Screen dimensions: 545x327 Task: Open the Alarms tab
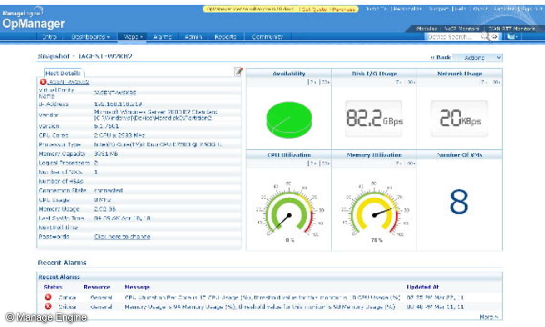pos(162,37)
